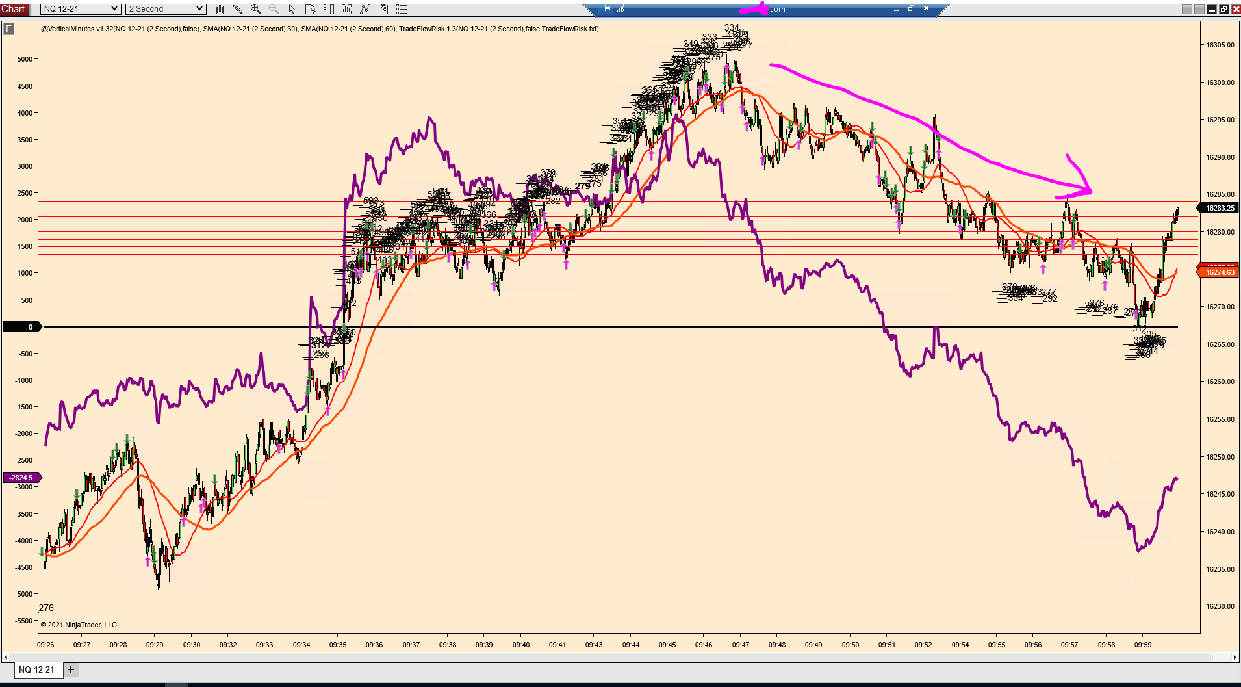
Task: Click the black 0 level marker
Action: (x=22, y=327)
